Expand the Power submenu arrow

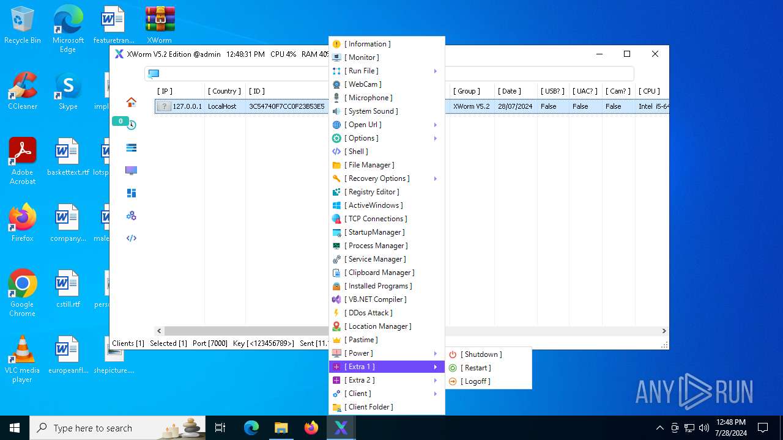[x=436, y=353]
